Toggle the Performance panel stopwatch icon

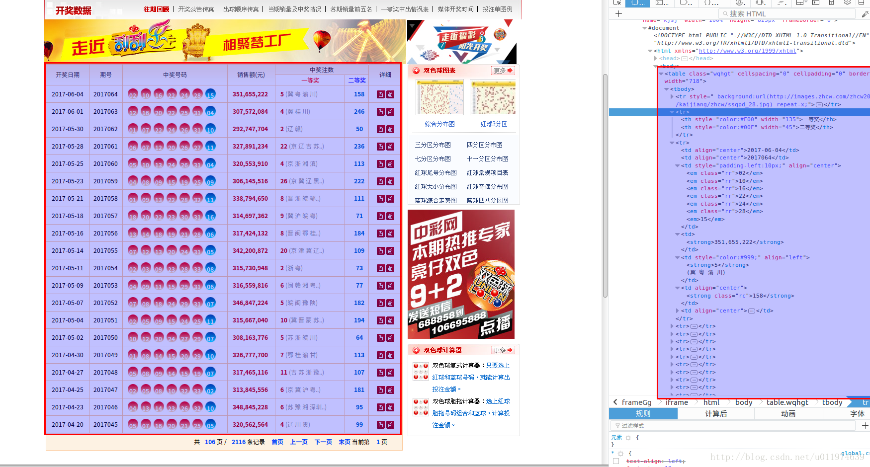[740, 3]
